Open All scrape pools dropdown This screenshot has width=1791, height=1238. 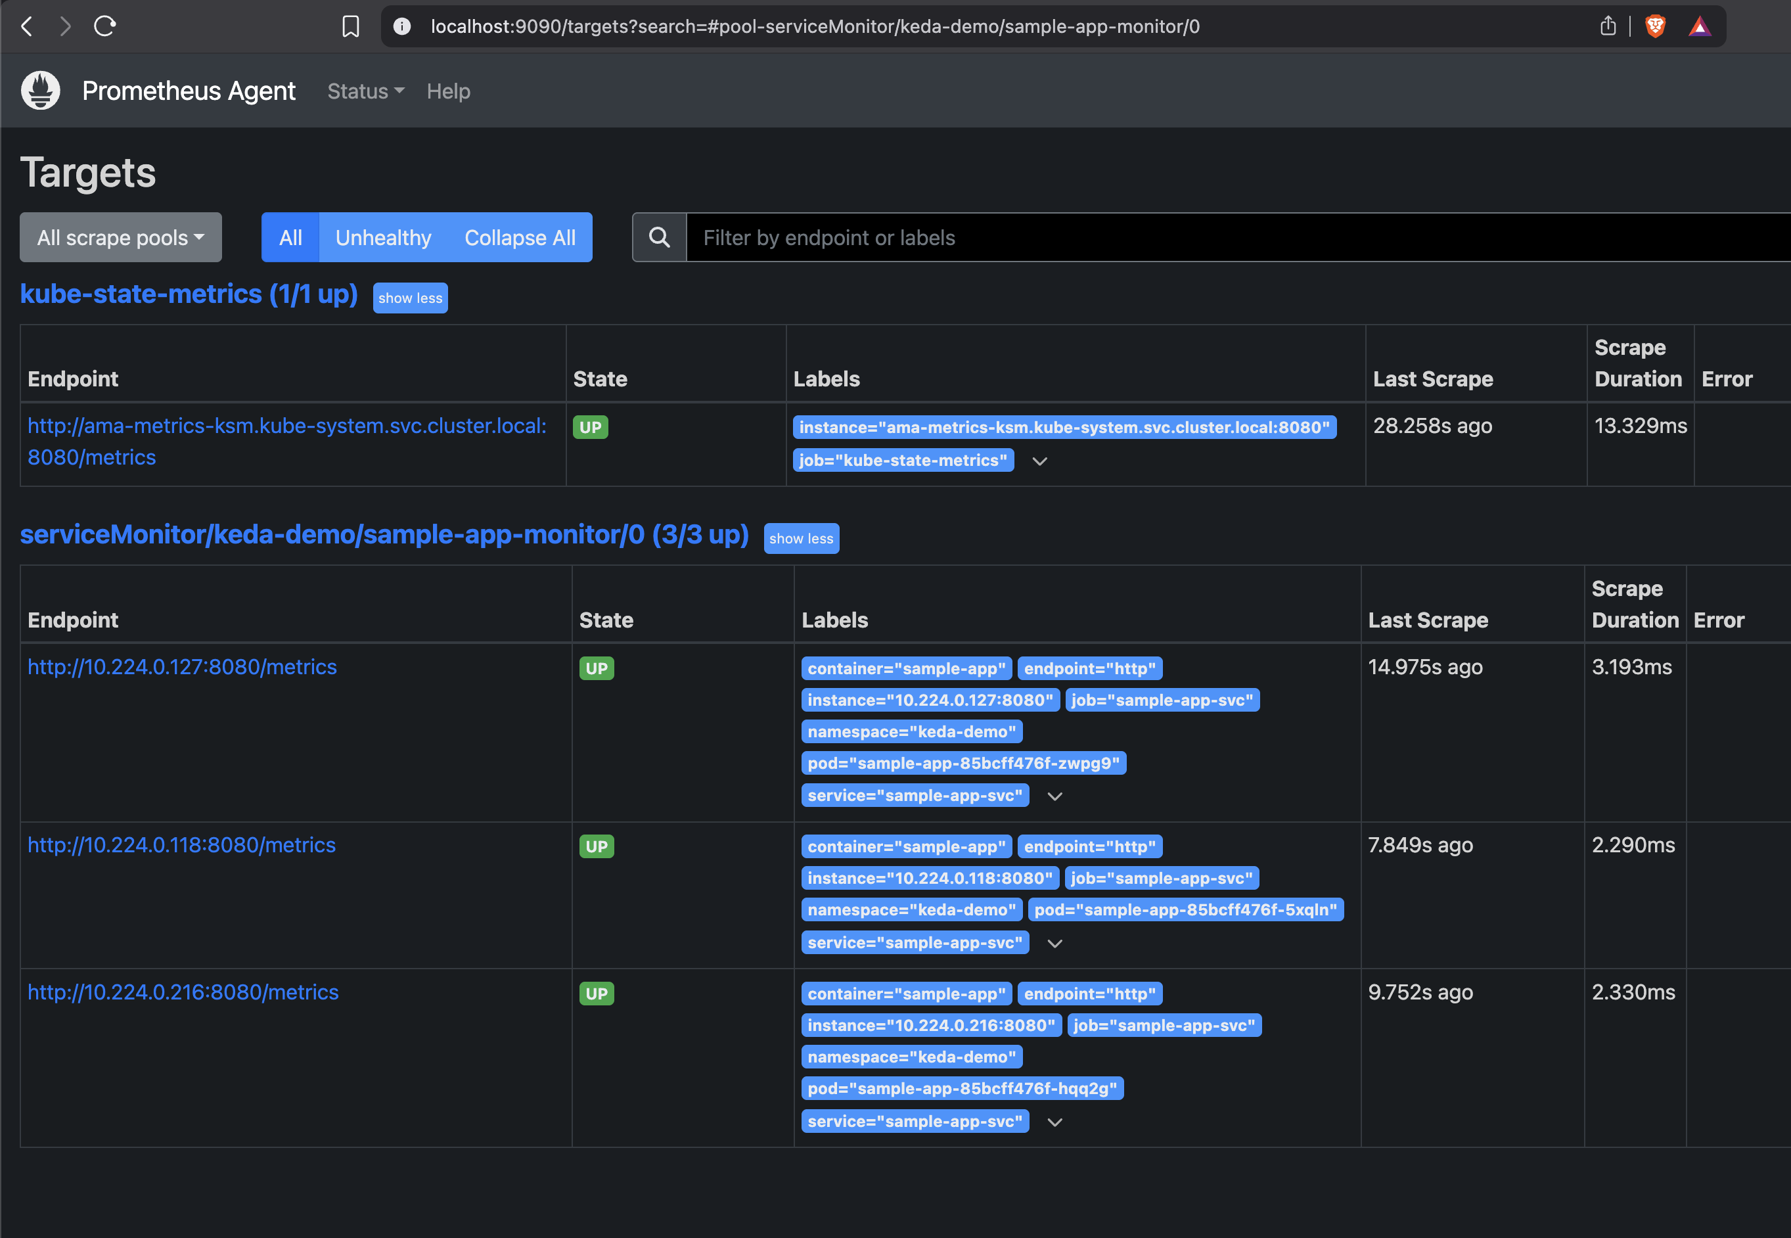point(121,237)
